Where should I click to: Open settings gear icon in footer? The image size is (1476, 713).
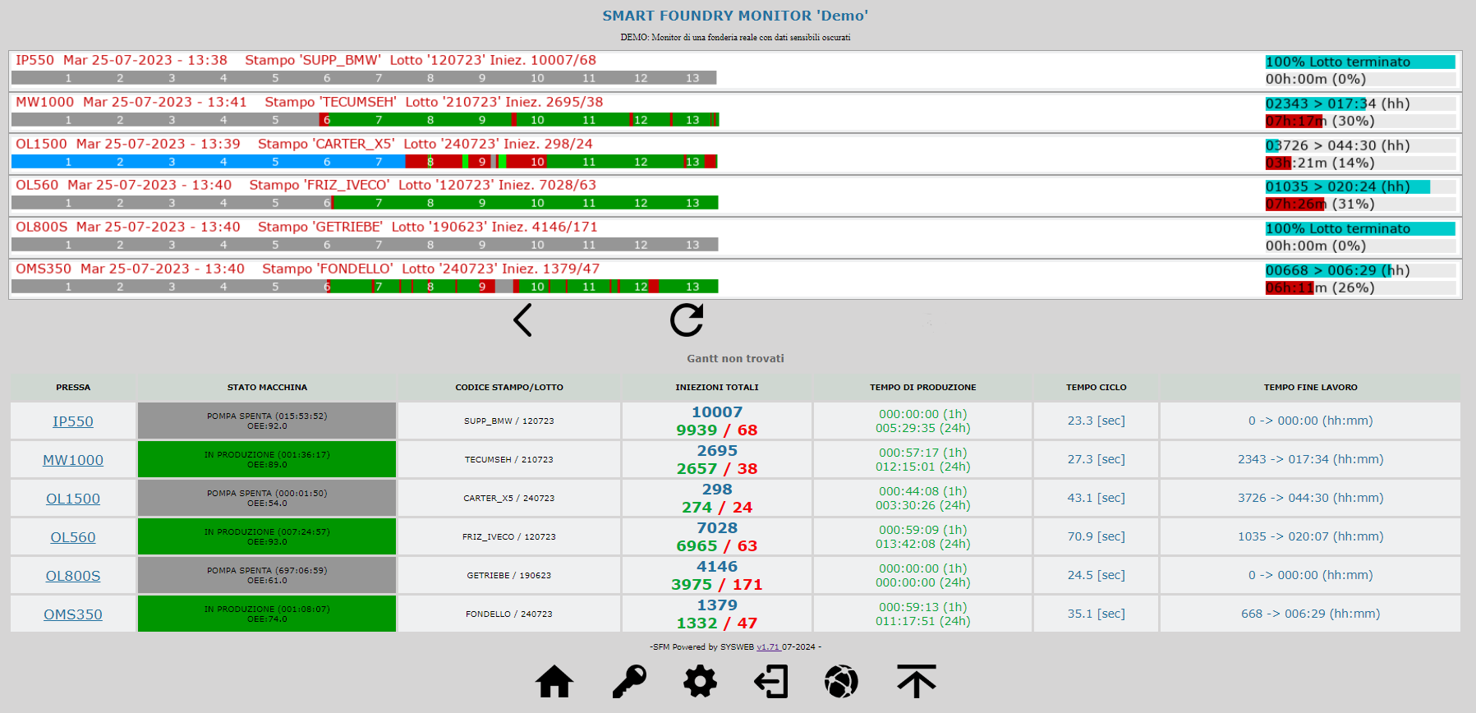701,682
